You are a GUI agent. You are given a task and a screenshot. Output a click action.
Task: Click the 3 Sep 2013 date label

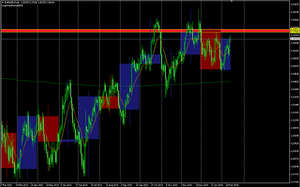tap(126, 185)
